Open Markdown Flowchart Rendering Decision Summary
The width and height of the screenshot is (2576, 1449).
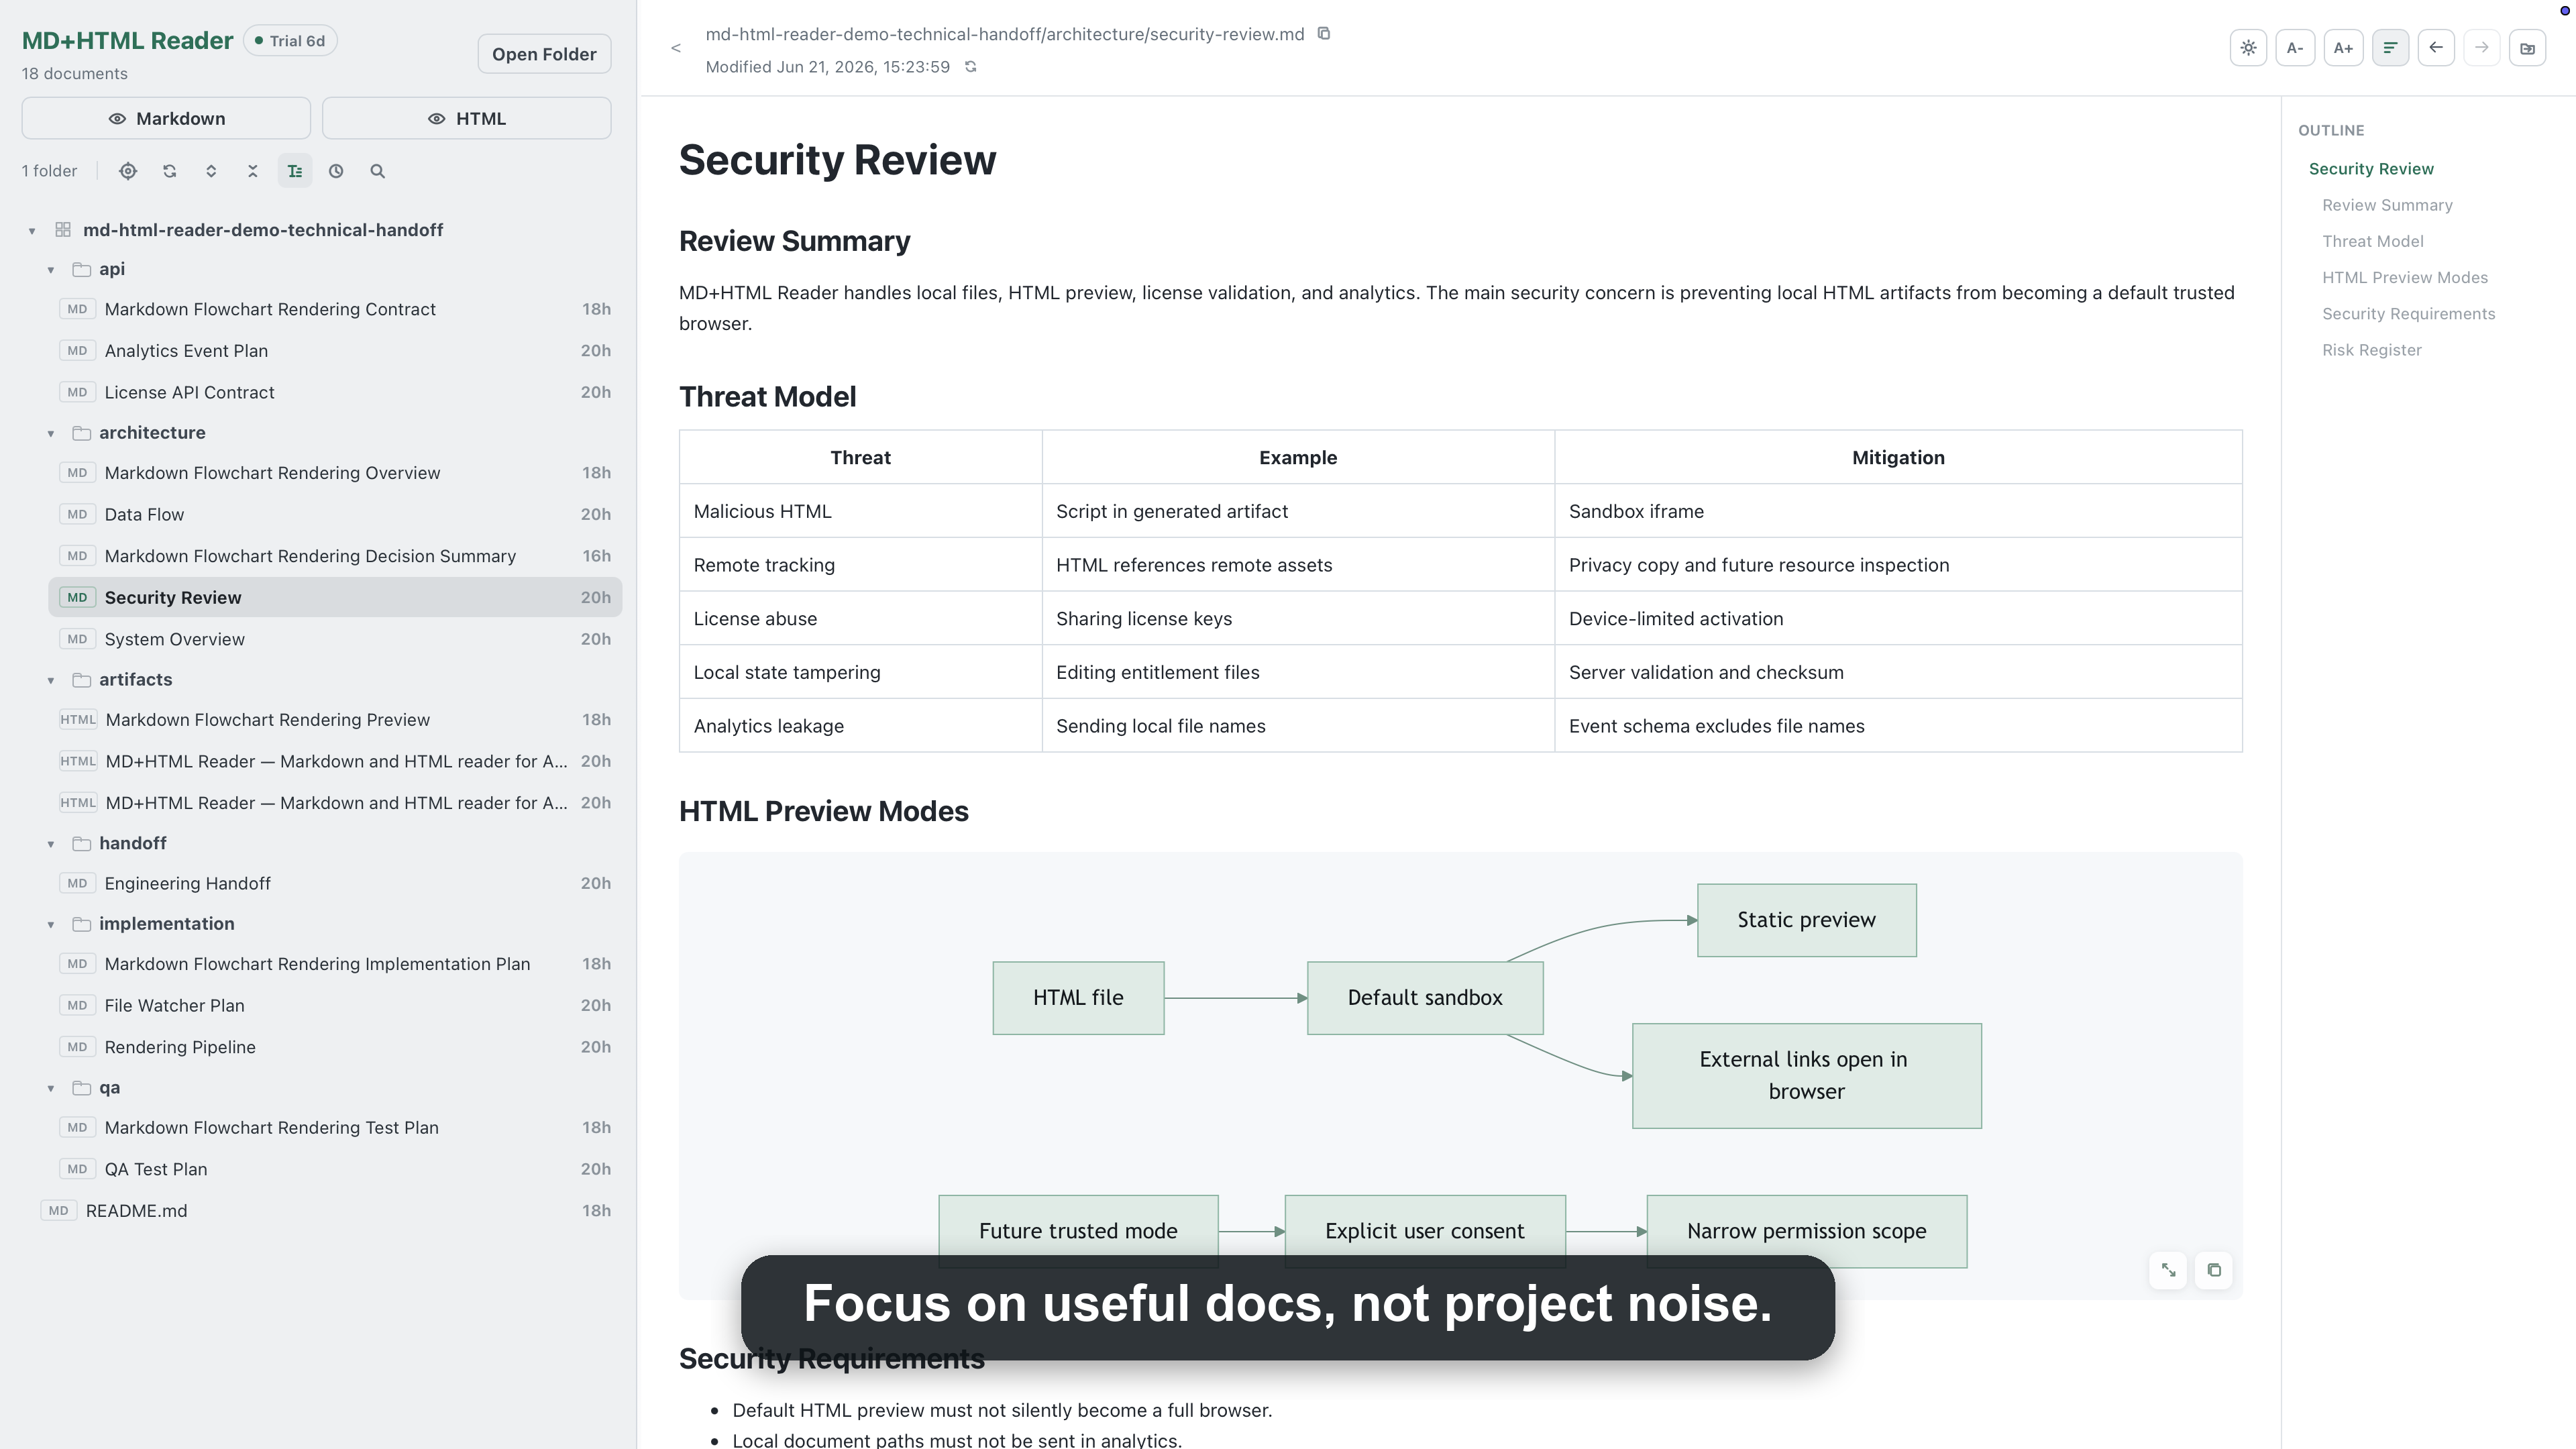(335, 556)
